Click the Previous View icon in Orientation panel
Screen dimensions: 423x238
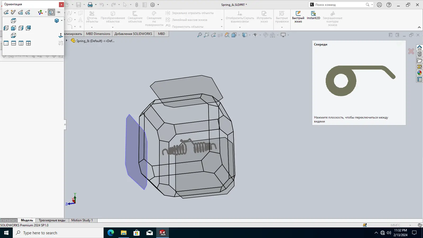[6, 12]
